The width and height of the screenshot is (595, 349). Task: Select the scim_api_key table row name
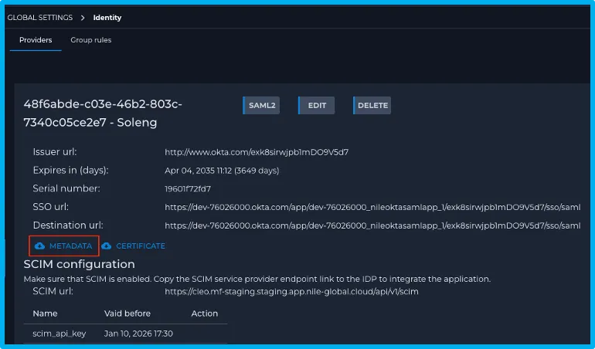(x=59, y=334)
